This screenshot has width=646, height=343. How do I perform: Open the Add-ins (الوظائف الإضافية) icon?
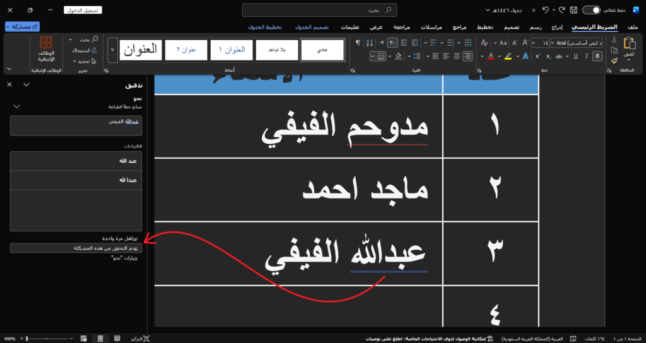coord(46,50)
